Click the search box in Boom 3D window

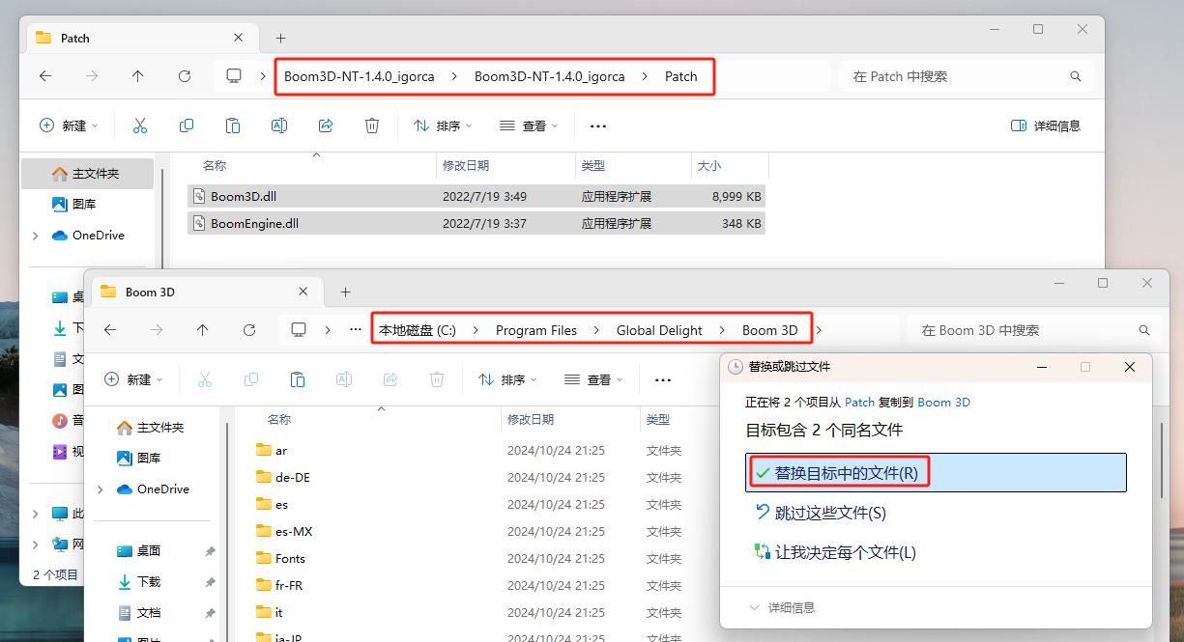click(1032, 330)
